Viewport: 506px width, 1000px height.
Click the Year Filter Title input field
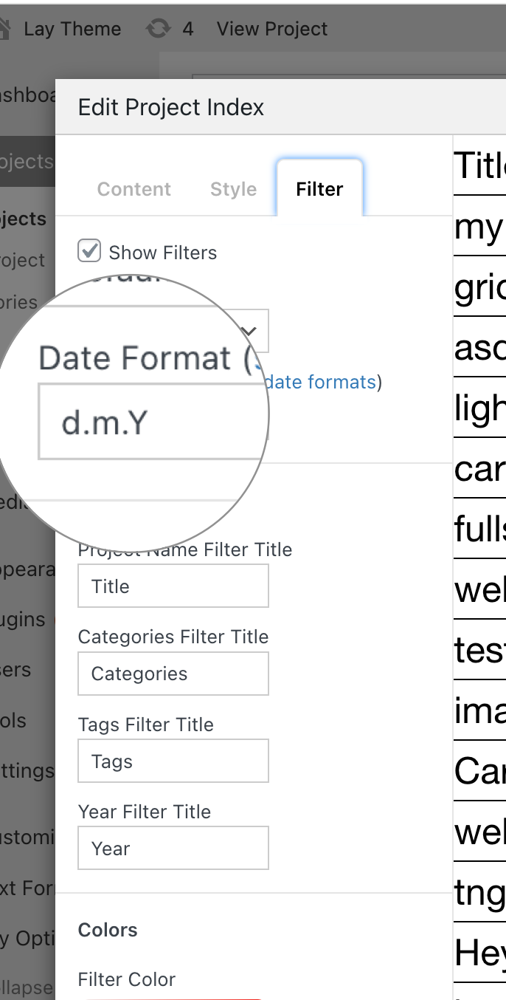point(173,848)
